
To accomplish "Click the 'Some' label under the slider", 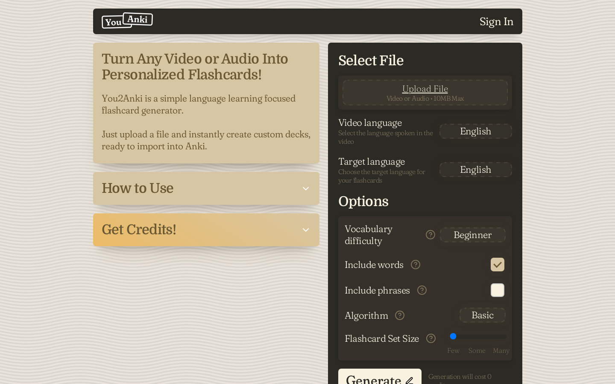I will (x=477, y=351).
